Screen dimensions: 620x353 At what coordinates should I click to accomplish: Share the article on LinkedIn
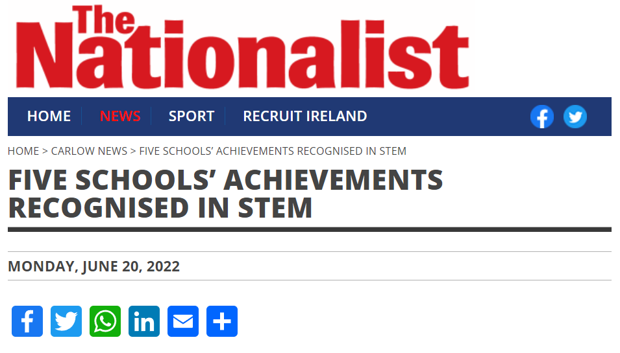[x=144, y=321]
